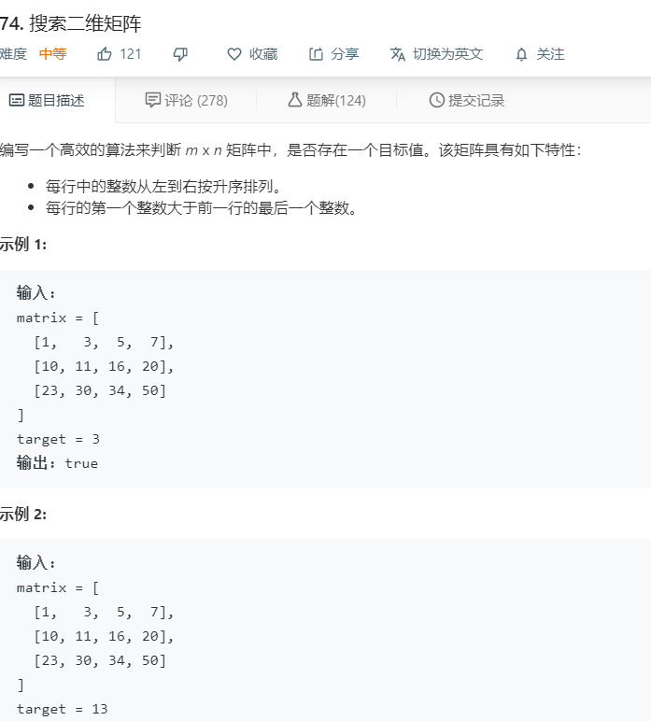The image size is (651, 721).
Task: Click 切换为英文 to switch language
Action: (x=447, y=54)
